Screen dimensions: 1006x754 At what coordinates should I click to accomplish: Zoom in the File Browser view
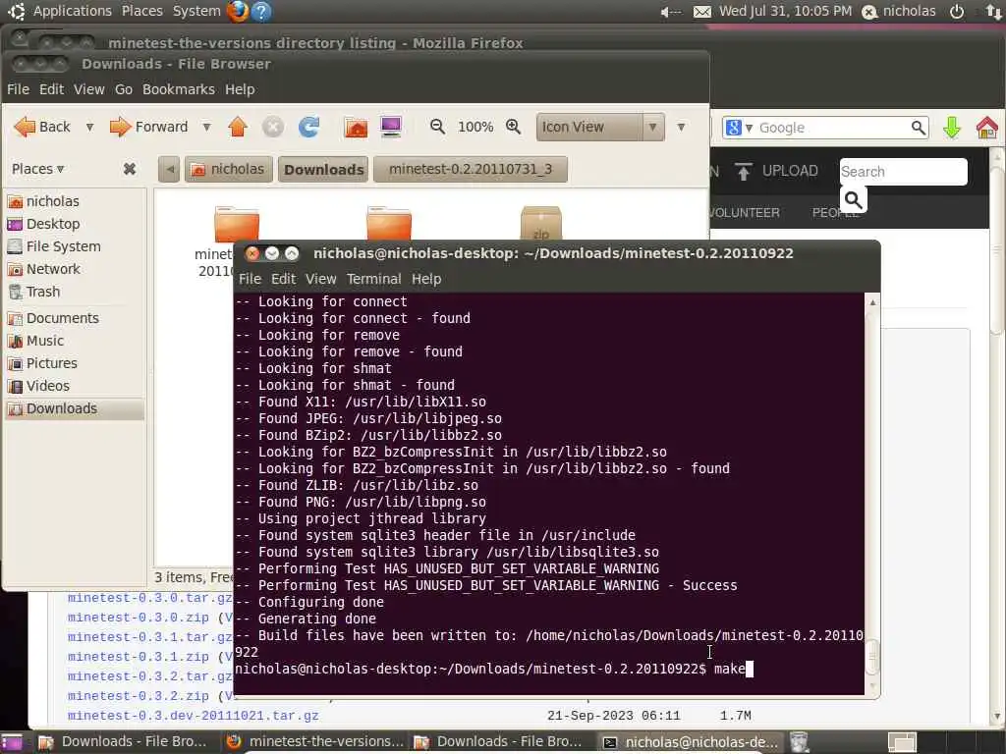pyautogui.click(x=513, y=127)
